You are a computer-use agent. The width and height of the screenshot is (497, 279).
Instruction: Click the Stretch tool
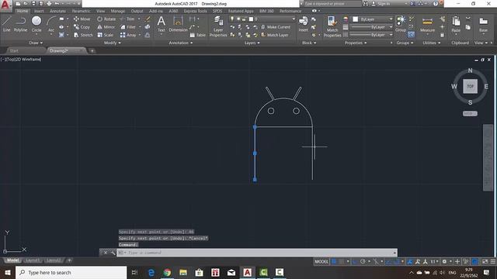pyautogui.click(x=83, y=35)
